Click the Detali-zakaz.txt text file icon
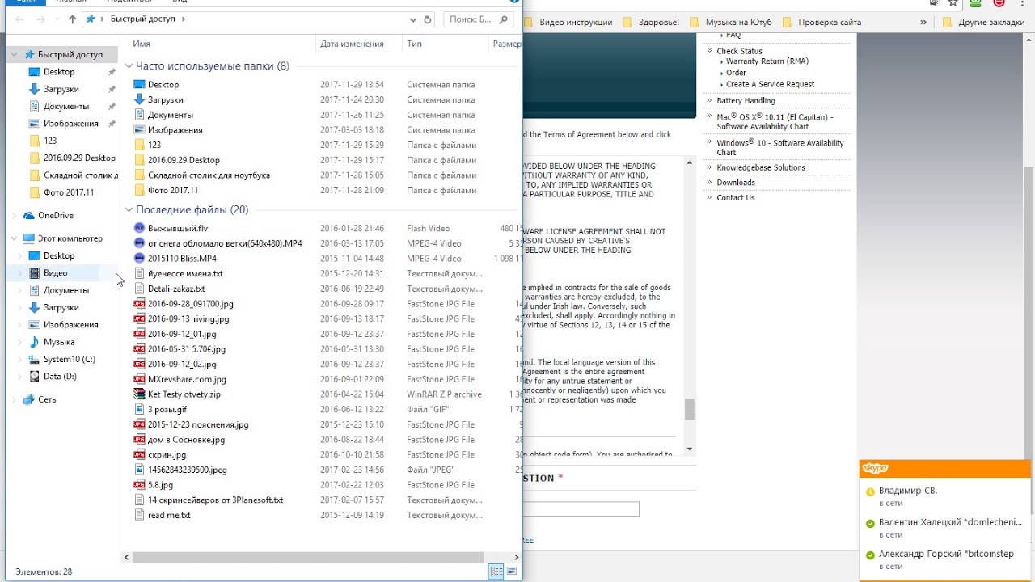The image size is (1035, 582). (x=139, y=289)
